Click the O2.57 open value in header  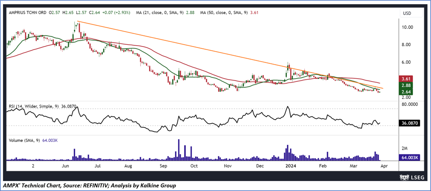pos(55,13)
